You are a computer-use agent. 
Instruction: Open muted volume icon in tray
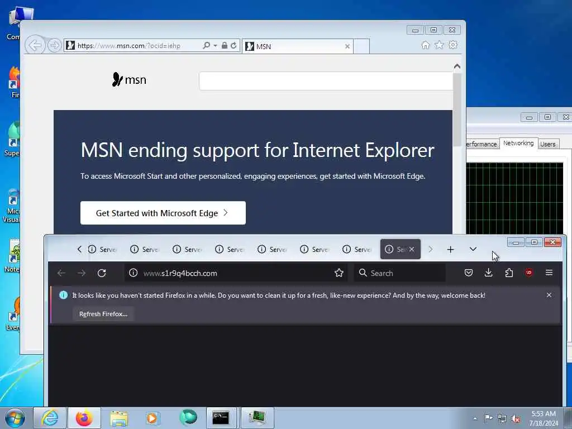(516, 418)
